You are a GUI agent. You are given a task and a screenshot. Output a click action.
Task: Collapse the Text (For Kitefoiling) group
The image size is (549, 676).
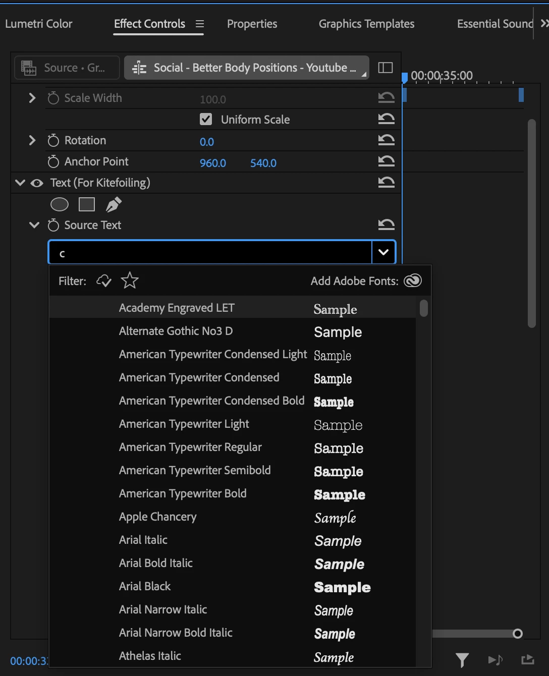(x=20, y=183)
